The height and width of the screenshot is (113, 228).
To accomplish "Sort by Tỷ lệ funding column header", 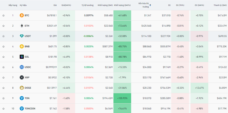I will (87, 5).
